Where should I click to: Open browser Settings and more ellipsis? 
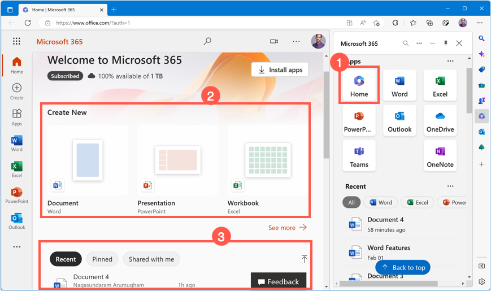tap(480, 23)
